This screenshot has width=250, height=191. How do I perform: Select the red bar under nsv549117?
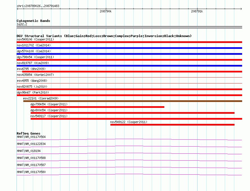click(136, 119)
